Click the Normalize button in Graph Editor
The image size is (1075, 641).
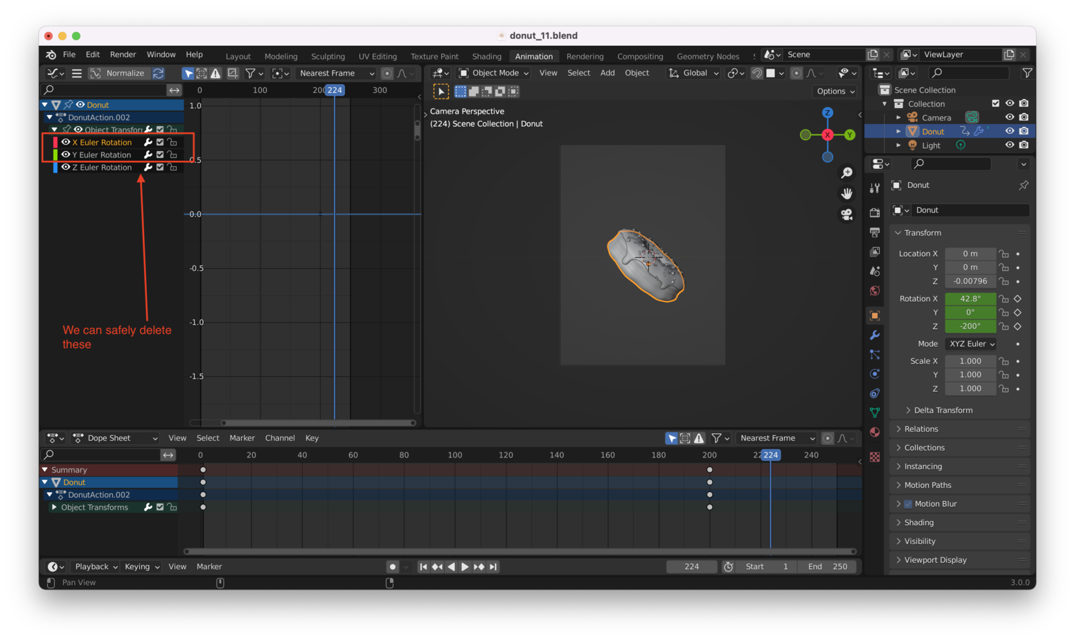click(x=126, y=73)
